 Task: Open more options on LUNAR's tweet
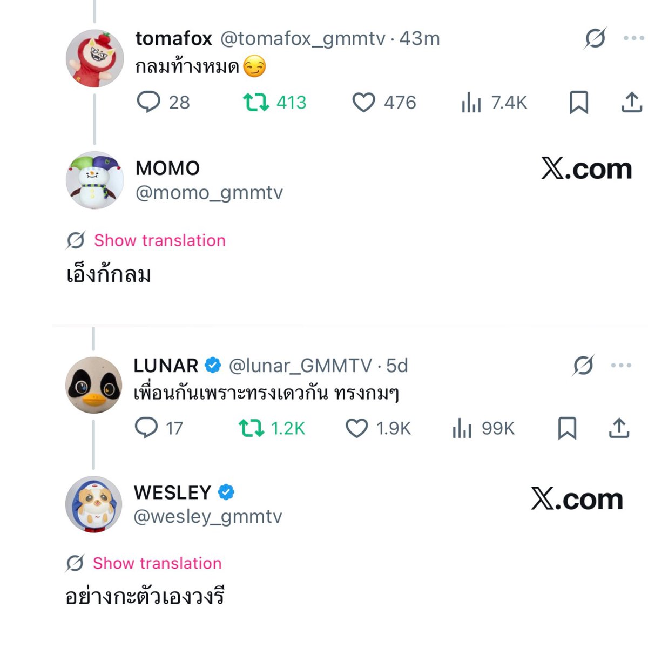point(621,366)
